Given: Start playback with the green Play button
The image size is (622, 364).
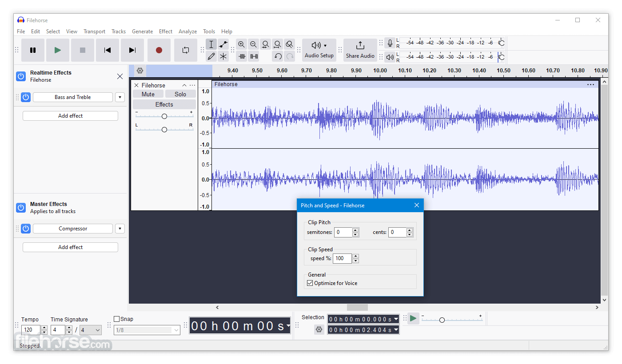Looking at the screenshot, I should 58,50.
